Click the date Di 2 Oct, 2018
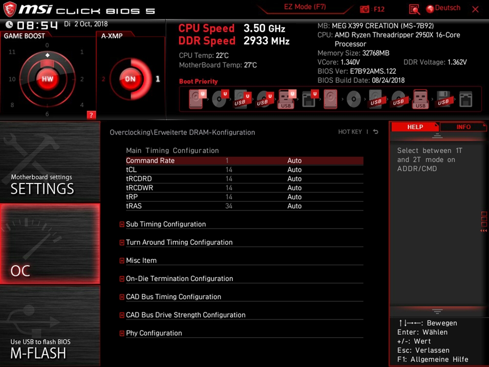Image resolution: width=489 pixels, height=367 pixels. pos(86,24)
